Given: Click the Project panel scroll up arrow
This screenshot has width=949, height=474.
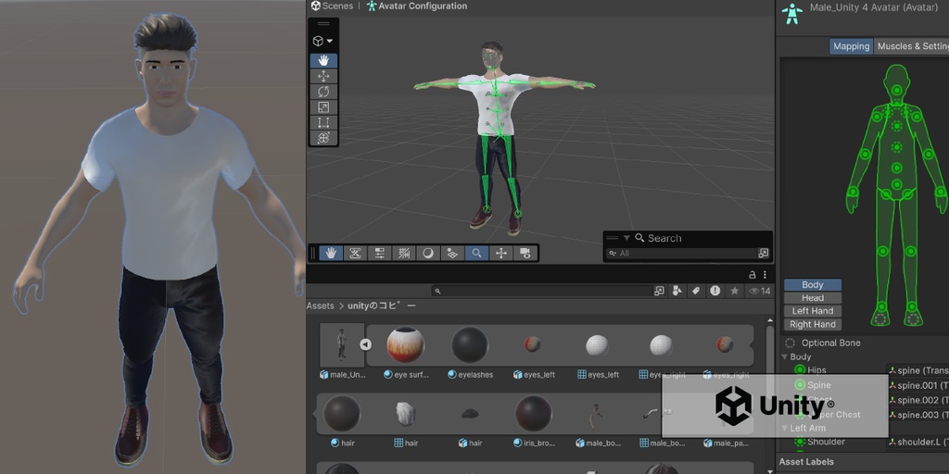Looking at the screenshot, I should point(770,319).
